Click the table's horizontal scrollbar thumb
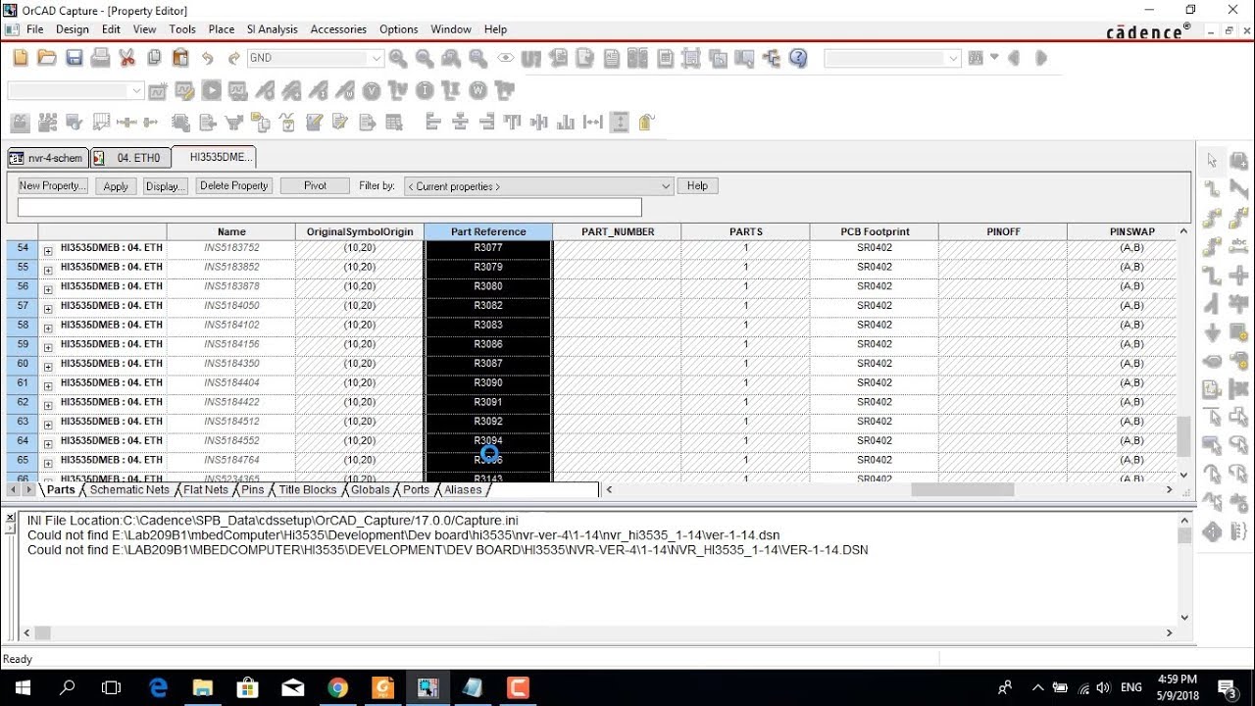 [962, 490]
